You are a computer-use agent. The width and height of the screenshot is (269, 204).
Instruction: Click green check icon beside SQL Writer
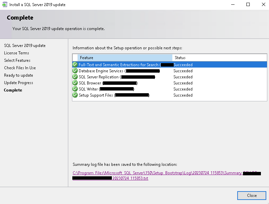[x=75, y=89]
